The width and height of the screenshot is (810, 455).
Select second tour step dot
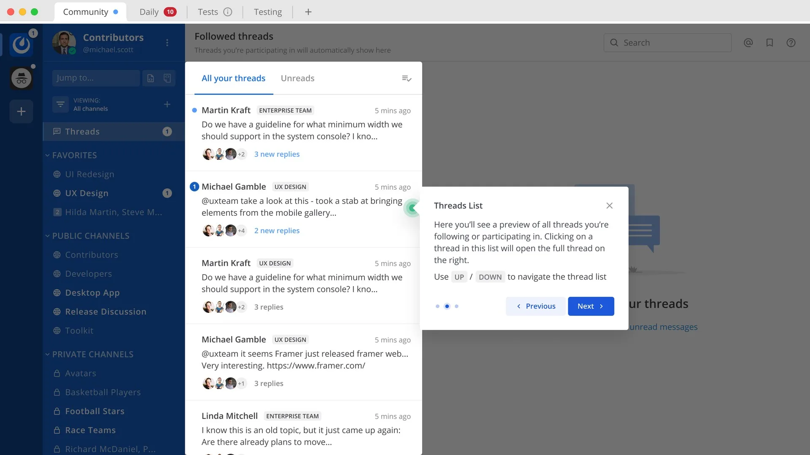pyautogui.click(x=447, y=306)
